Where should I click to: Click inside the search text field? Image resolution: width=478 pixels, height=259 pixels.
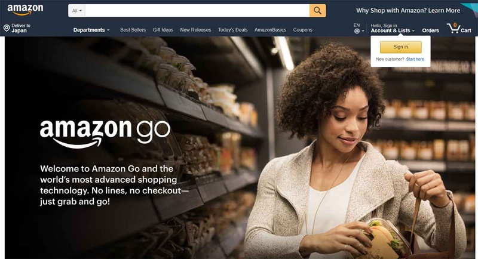click(x=197, y=11)
